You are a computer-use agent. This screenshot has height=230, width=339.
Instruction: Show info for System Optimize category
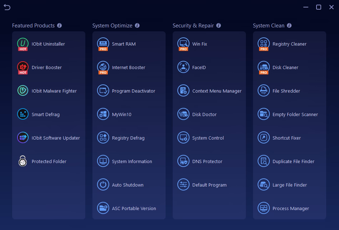137,26
